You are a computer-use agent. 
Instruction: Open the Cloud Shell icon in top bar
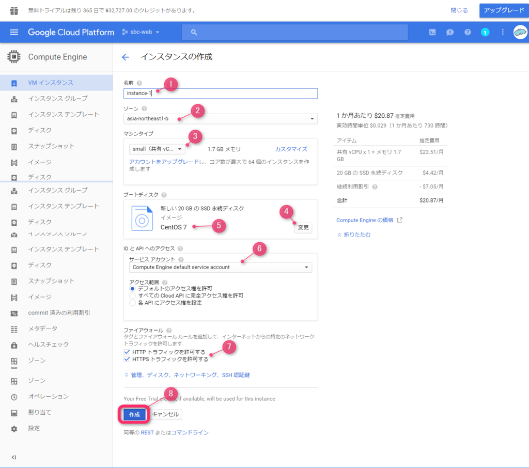click(x=432, y=32)
